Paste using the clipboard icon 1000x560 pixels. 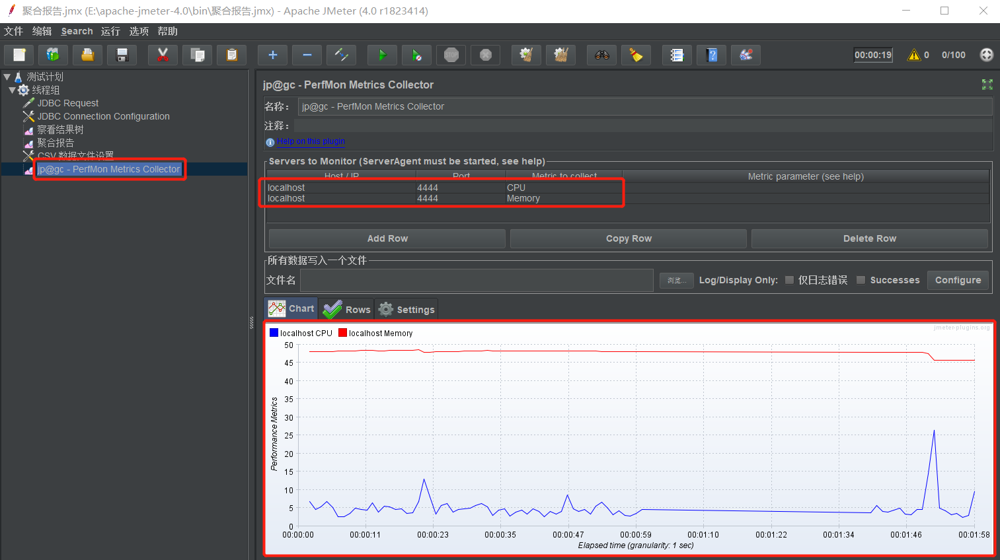(232, 55)
